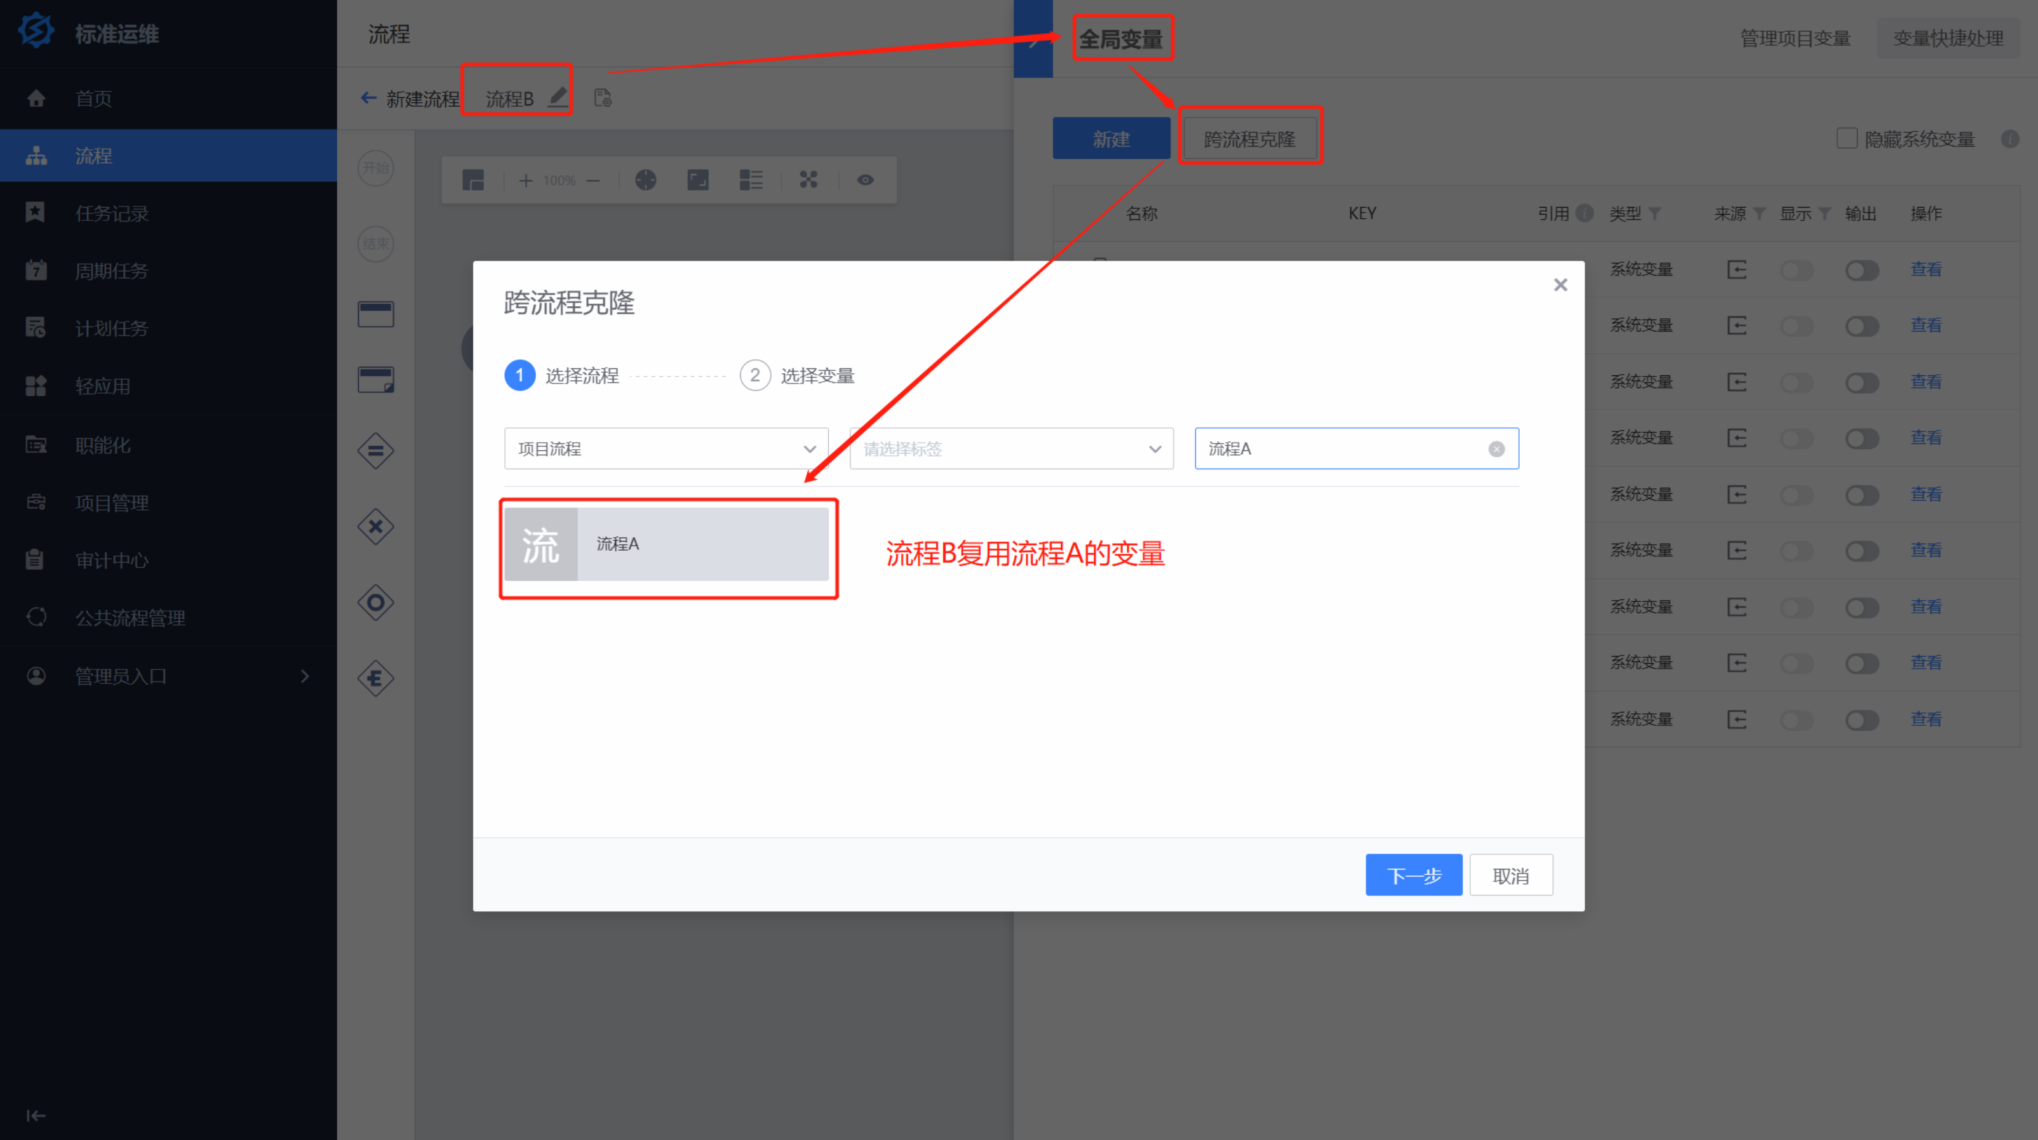The width and height of the screenshot is (2038, 1140).
Task: Select the exclusive gateway X node icon
Action: click(x=375, y=527)
